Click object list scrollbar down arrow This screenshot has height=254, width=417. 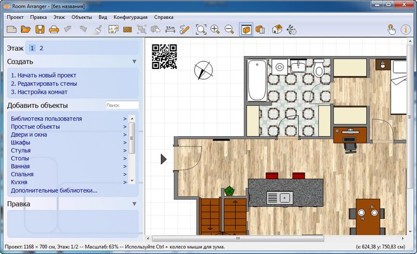point(132,180)
